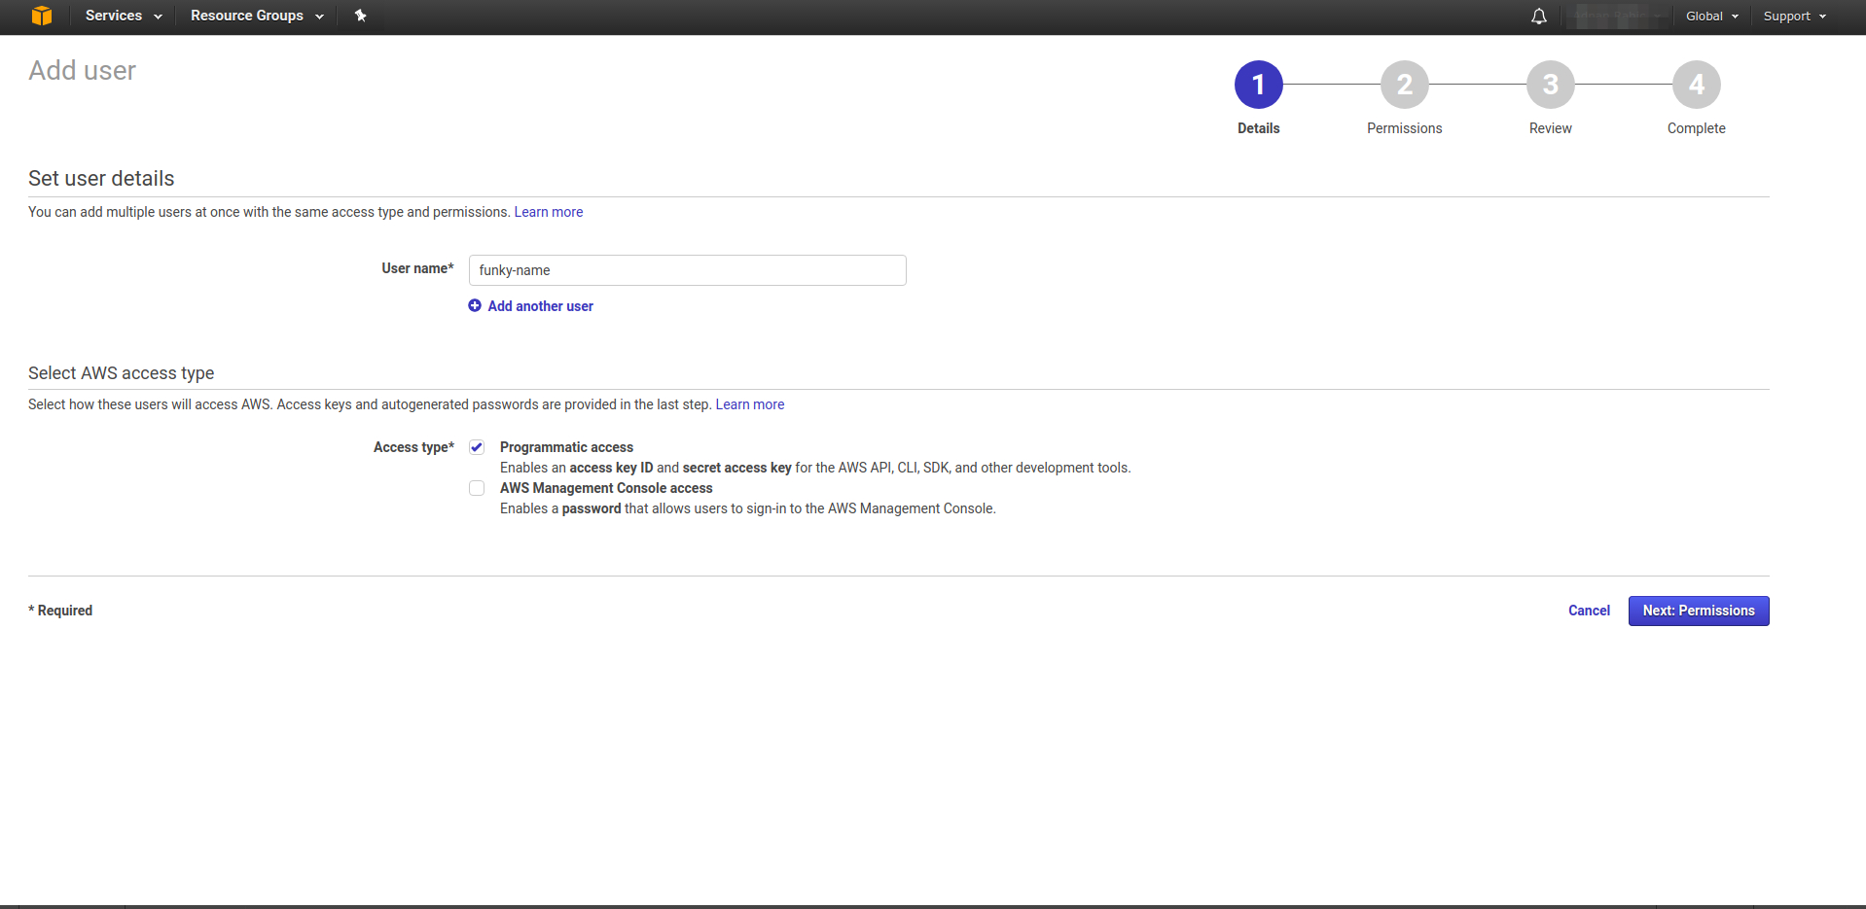Click the User name input field
Image resolution: width=1866 pixels, height=909 pixels.
click(x=687, y=270)
